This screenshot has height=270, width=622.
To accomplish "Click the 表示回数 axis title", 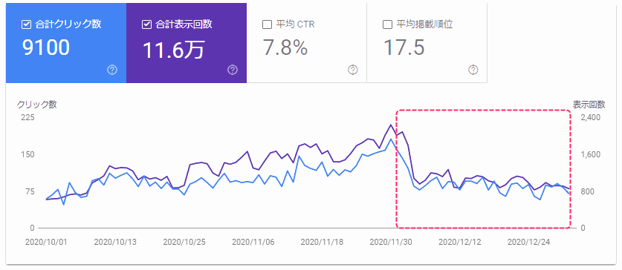I will tap(589, 105).
